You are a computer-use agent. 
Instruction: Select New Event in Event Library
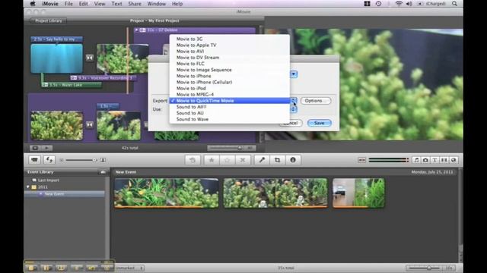coord(64,194)
